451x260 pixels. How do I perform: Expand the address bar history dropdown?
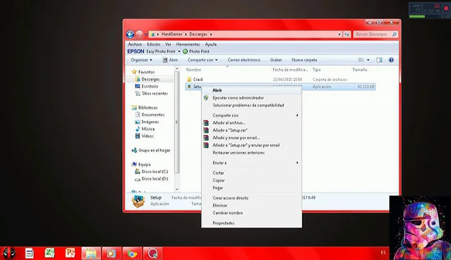pos(340,35)
